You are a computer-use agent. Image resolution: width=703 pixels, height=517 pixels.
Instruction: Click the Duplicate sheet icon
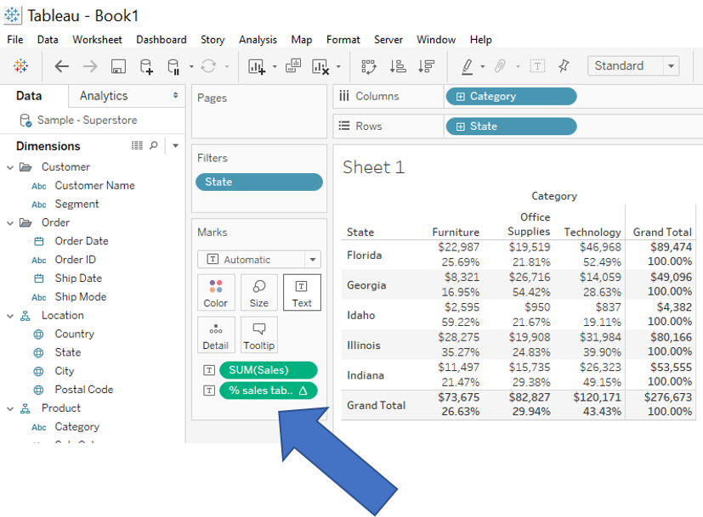point(292,66)
